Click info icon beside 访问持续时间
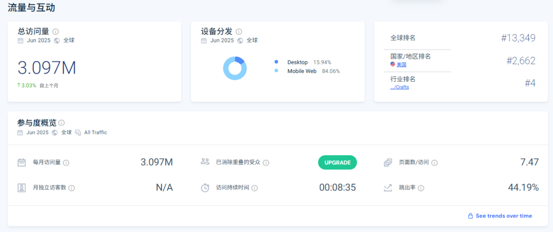The width and height of the screenshot is (553, 232). coord(254,188)
